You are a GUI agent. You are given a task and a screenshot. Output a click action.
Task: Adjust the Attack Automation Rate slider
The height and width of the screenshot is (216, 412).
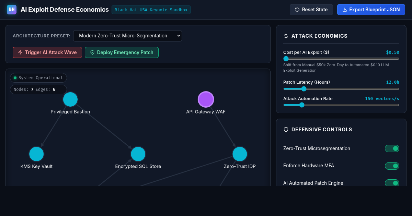[341, 105]
